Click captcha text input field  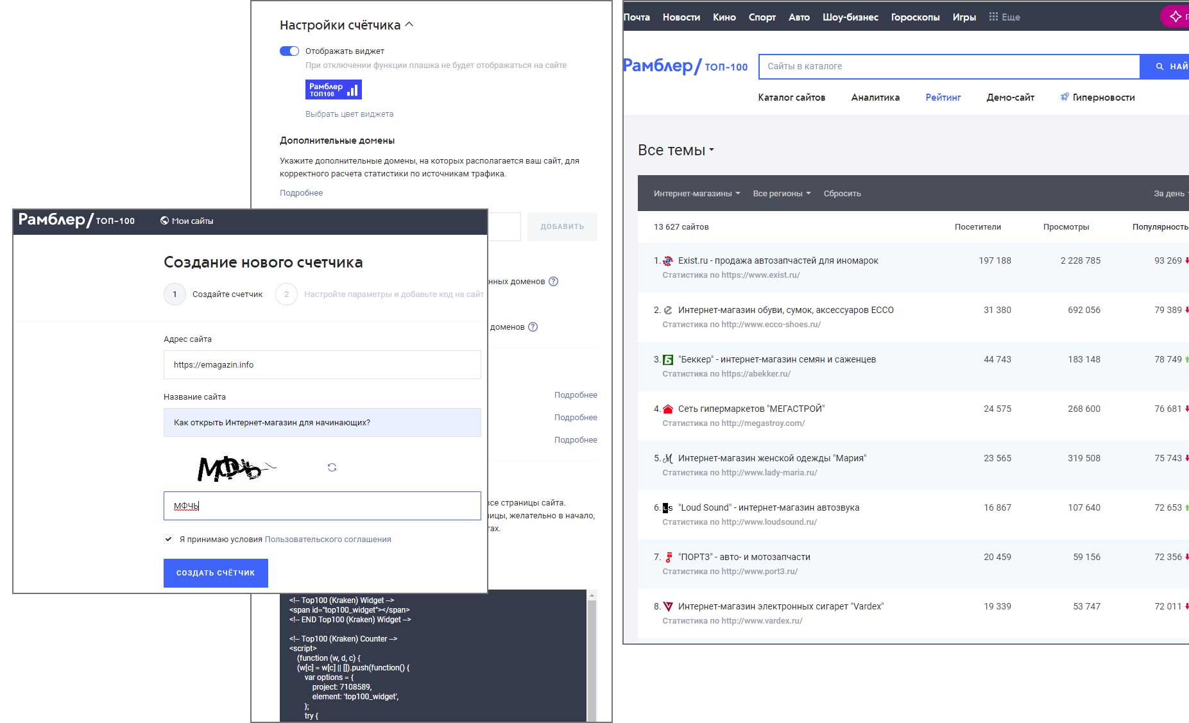tap(322, 506)
